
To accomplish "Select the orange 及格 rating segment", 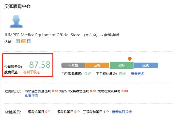I will [97, 65].
